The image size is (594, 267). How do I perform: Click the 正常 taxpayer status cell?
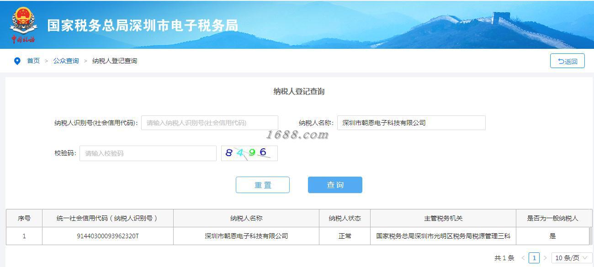pos(345,236)
